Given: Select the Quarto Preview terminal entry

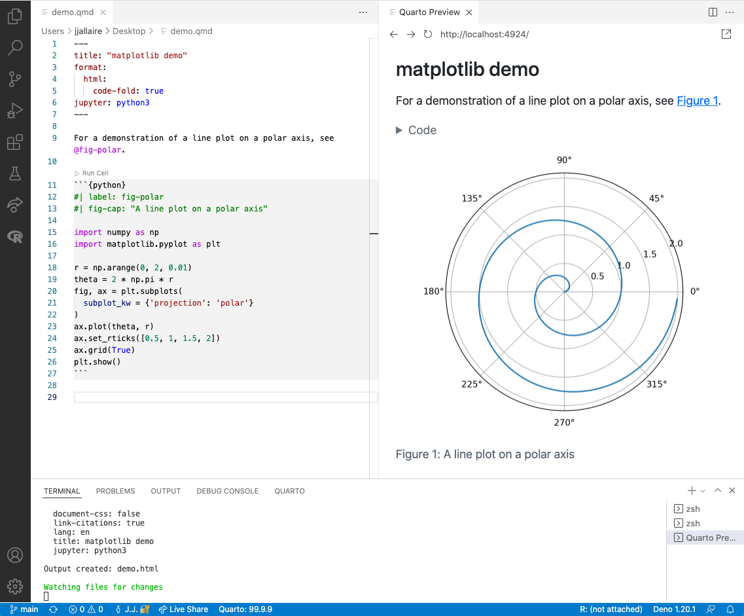Looking at the screenshot, I should [705, 537].
